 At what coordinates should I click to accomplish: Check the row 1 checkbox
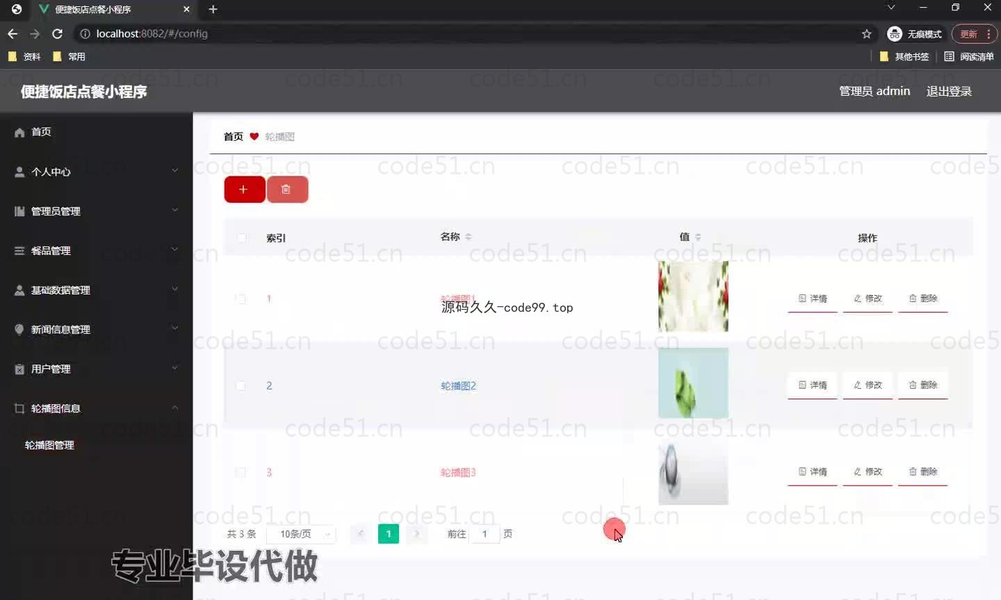point(241,299)
